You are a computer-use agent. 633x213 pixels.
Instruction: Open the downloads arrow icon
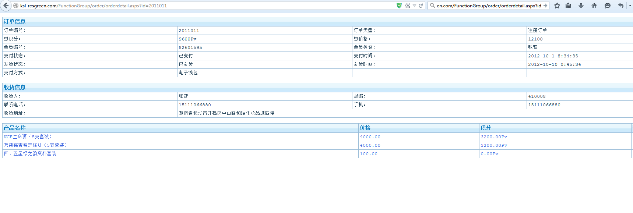pyautogui.click(x=581, y=6)
